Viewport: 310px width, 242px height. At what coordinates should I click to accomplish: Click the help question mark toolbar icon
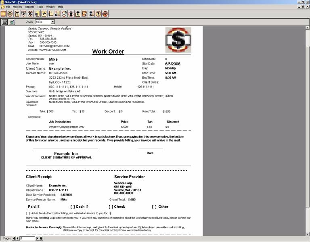[98, 14]
